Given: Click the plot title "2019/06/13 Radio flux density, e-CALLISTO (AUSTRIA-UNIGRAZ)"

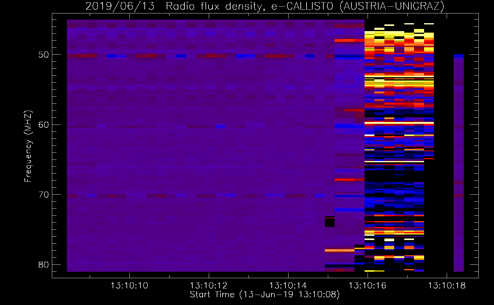Looking at the screenshot, I should (x=265, y=6).
